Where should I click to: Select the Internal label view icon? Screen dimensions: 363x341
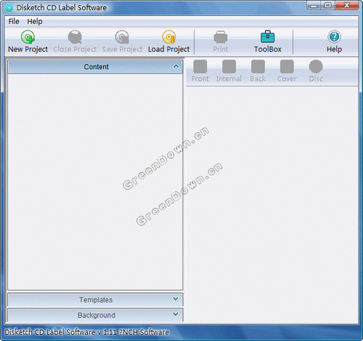coord(229,66)
